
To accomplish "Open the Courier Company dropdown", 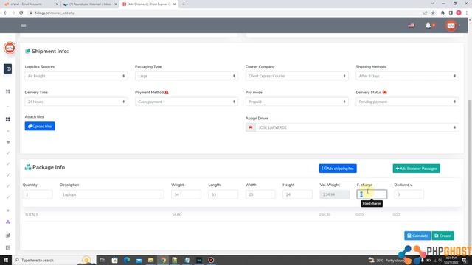I will pos(296,76).
